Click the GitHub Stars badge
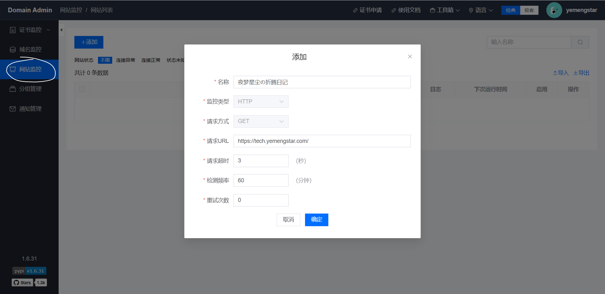Screen dimensions: 605x294 click(29, 283)
